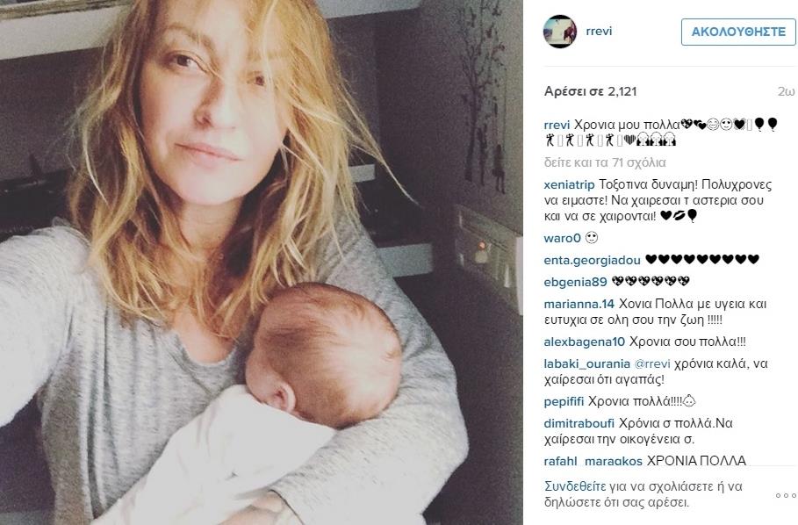
Task: Open rrevi's round profile avatar
Action: pyautogui.click(x=560, y=32)
